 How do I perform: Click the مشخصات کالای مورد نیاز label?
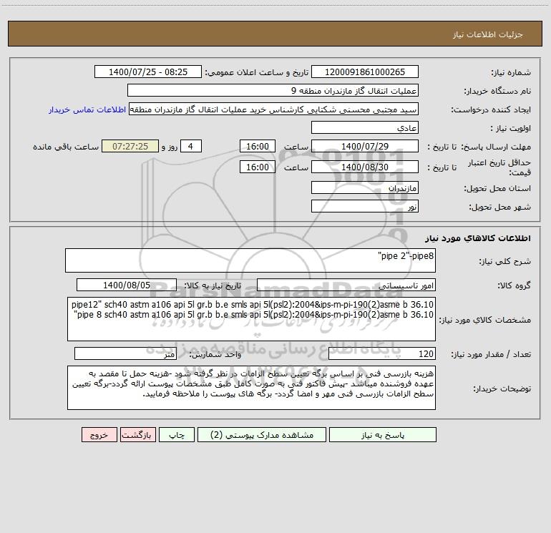(x=485, y=320)
